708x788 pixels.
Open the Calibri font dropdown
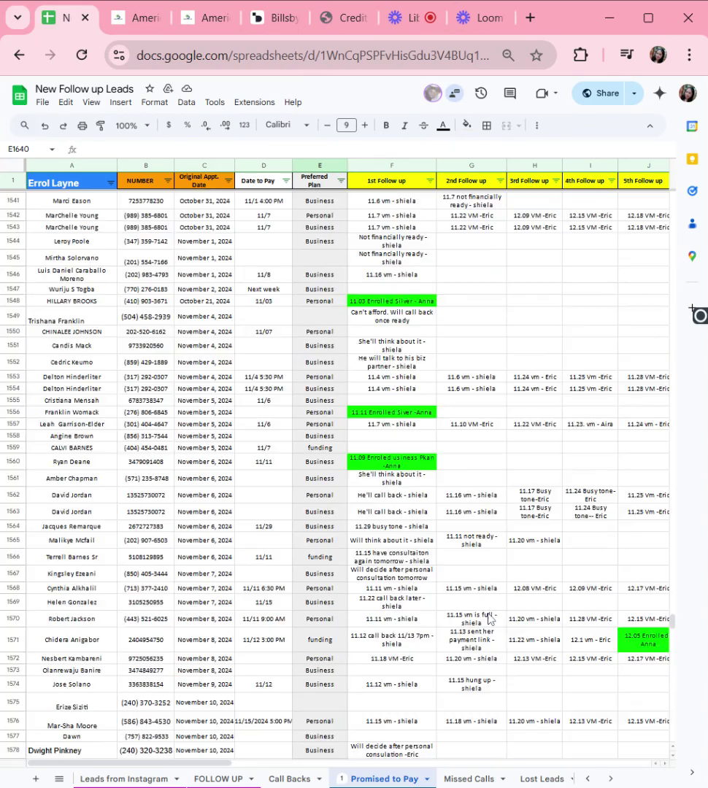coord(287,125)
